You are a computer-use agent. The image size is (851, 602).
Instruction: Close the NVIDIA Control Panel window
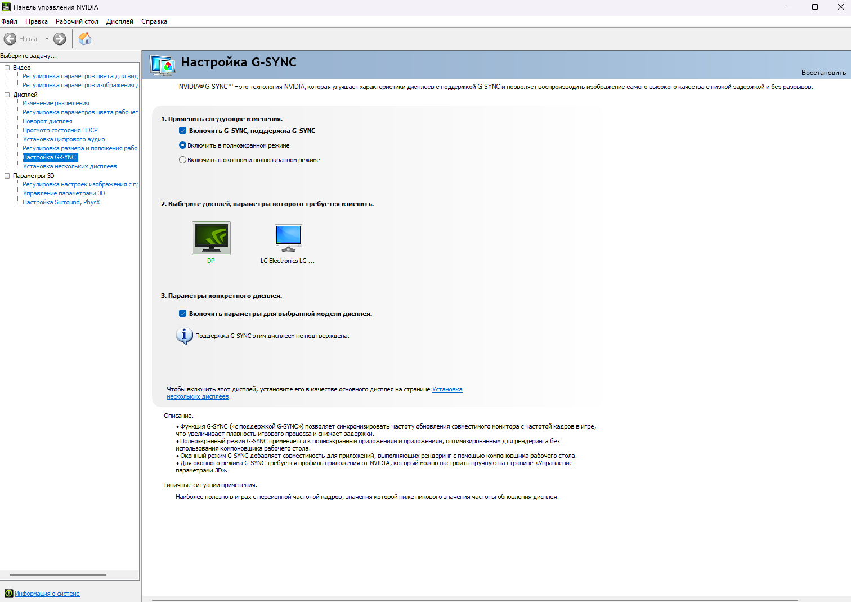click(840, 7)
